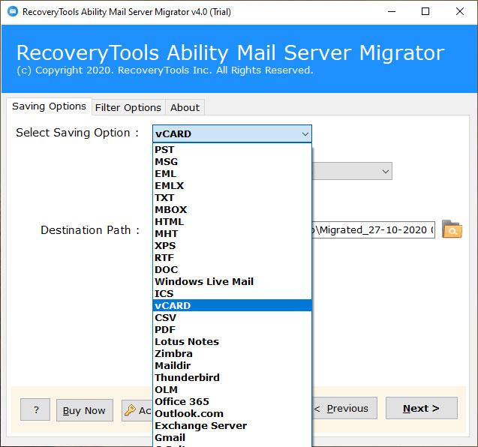Viewport: 478px width, 447px height.
Task: Pick RTF in the list
Action: tap(232, 257)
